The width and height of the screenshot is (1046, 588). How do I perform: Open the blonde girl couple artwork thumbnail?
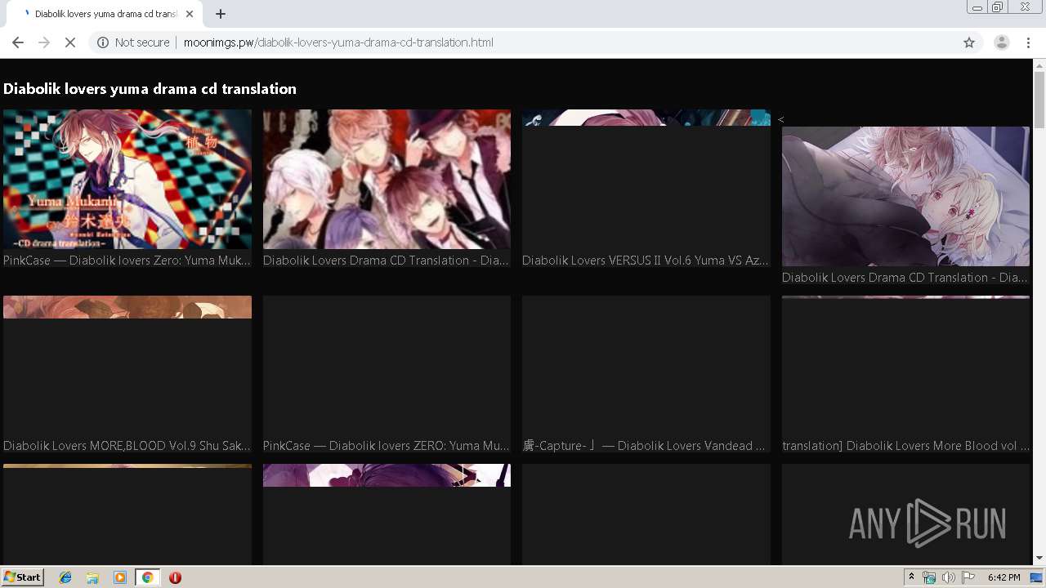pos(905,196)
